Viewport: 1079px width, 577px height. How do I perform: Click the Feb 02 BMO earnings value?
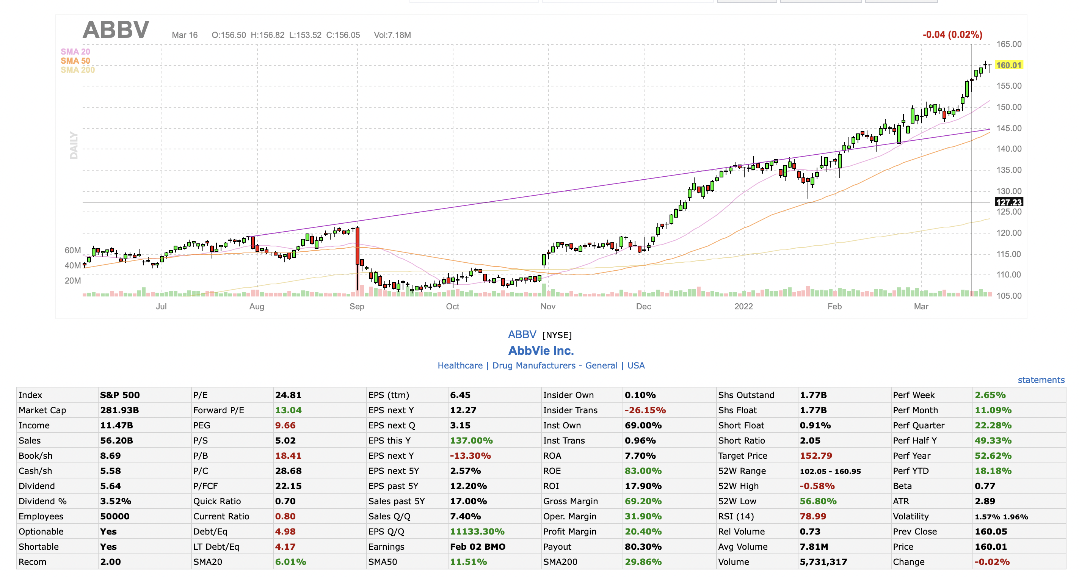pyautogui.click(x=477, y=546)
